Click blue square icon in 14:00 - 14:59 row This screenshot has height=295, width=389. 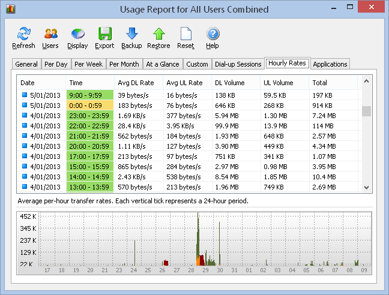[24, 176]
